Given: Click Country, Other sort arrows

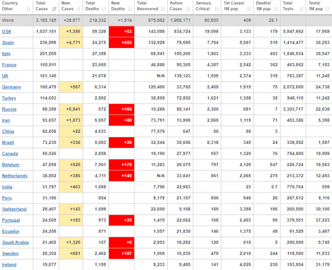Looking at the screenshot, I should [29, 9].
